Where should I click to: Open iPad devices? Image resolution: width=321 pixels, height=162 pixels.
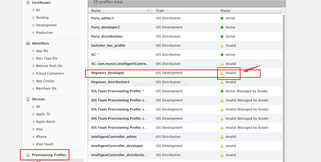tap(39, 129)
